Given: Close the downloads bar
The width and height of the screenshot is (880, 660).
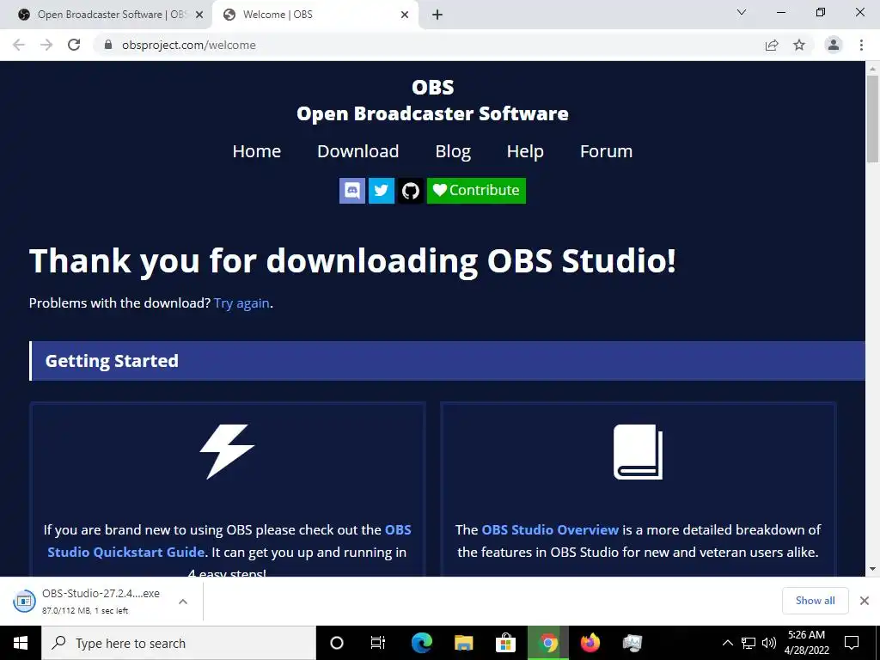Looking at the screenshot, I should 865,601.
